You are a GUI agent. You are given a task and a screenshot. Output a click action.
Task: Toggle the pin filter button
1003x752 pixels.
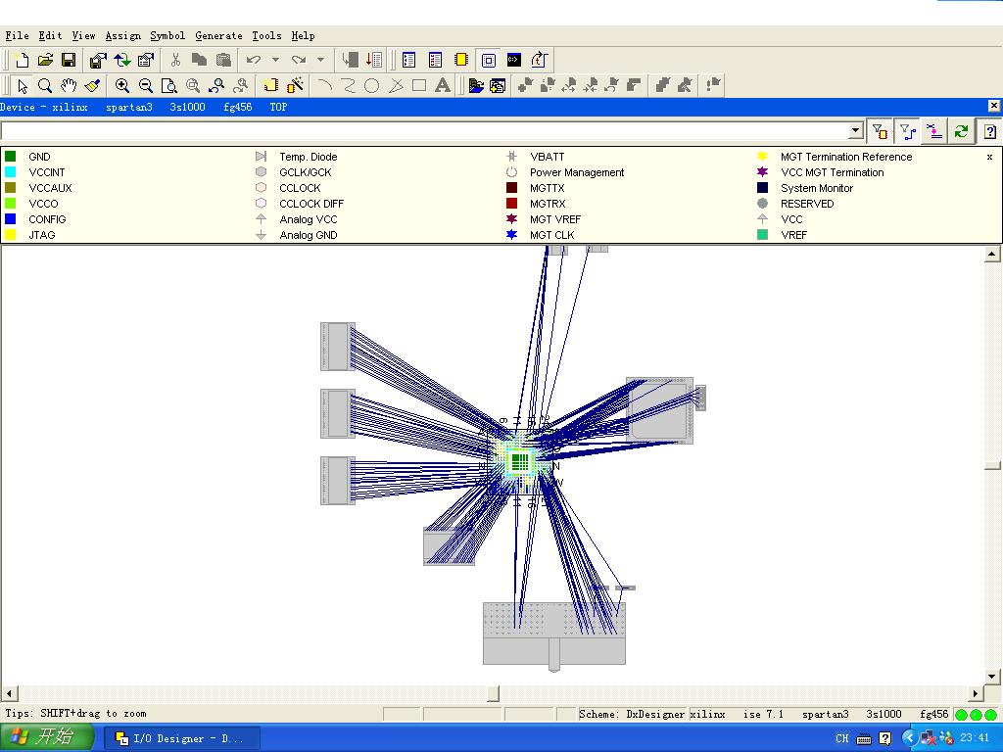pyautogui.click(x=880, y=131)
